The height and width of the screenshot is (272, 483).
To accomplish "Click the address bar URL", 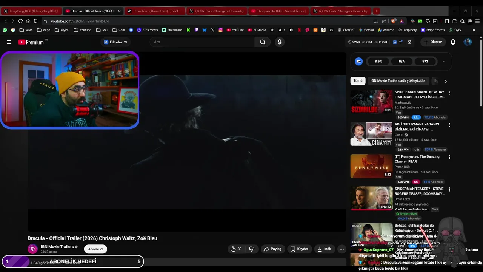I will click(80, 21).
